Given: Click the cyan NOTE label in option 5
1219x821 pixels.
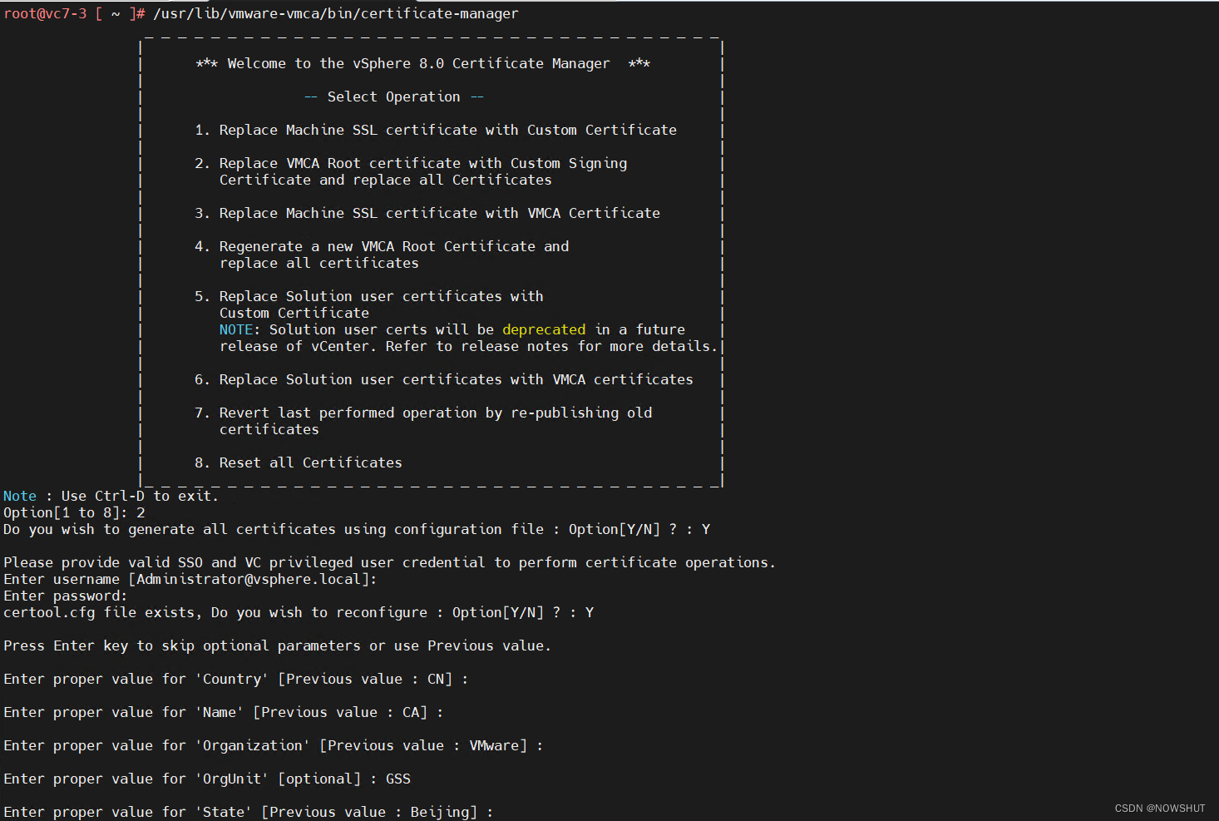Looking at the screenshot, I should (236, 329).
